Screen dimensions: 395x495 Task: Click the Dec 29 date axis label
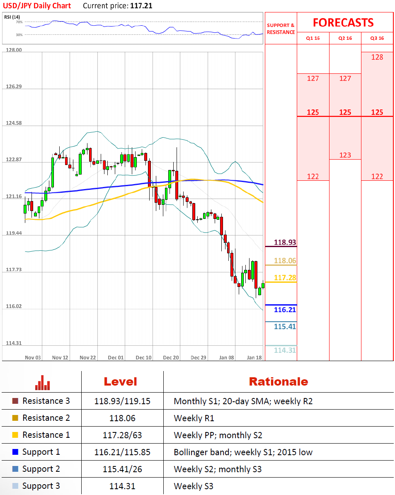199,358
